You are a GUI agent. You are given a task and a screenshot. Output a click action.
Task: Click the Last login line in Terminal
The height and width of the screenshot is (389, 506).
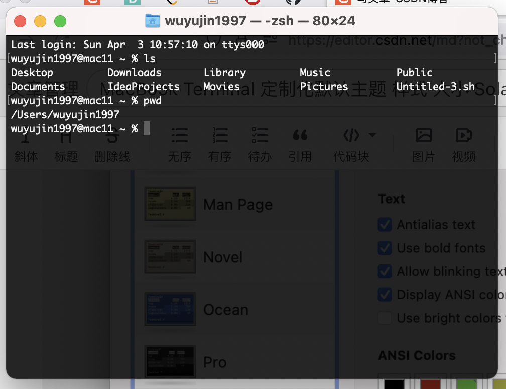click(138, 45)
